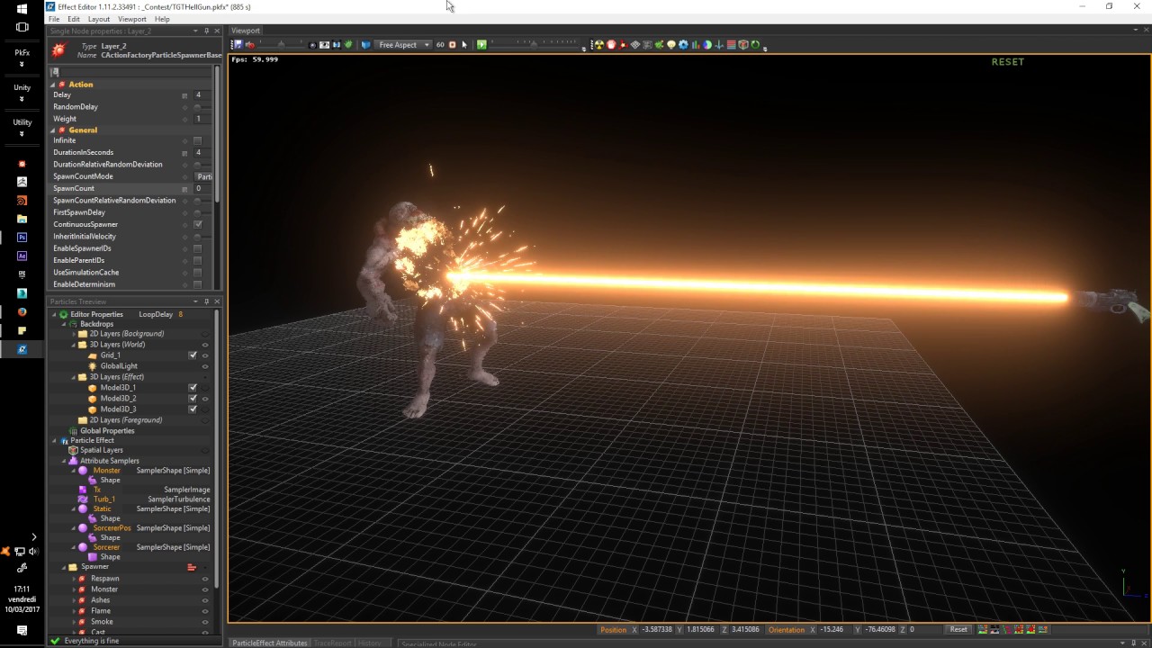The height and width of the screenshot is (648, 1152).
Task: Expand the Ashes spawner node
Action: click(74, 600)
